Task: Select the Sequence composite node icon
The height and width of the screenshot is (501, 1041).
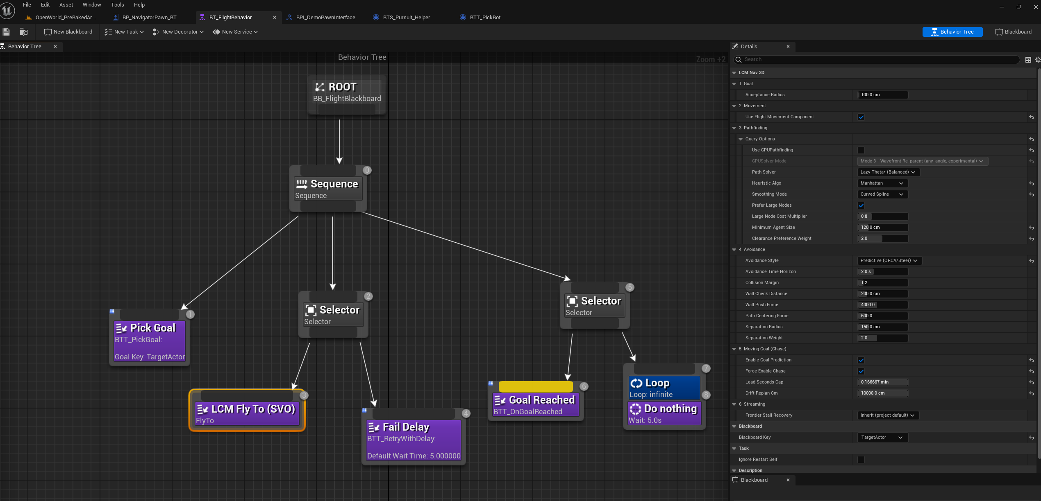Action: click(x=302, y=184)
